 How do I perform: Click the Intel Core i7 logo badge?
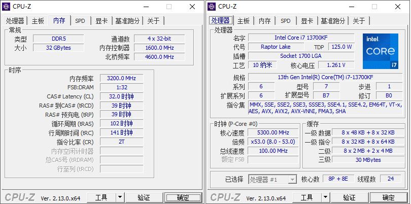coord(381,52)
